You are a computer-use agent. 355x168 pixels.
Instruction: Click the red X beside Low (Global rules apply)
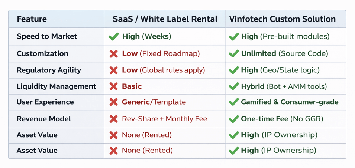pyautogui.click(x=113, y=70)
